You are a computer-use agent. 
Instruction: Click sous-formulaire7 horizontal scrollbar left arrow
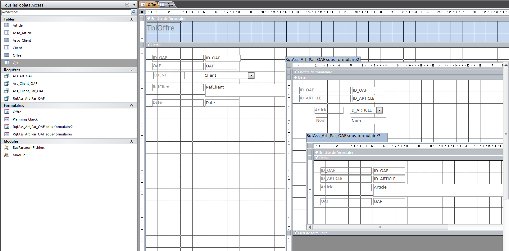coord(310,227)
